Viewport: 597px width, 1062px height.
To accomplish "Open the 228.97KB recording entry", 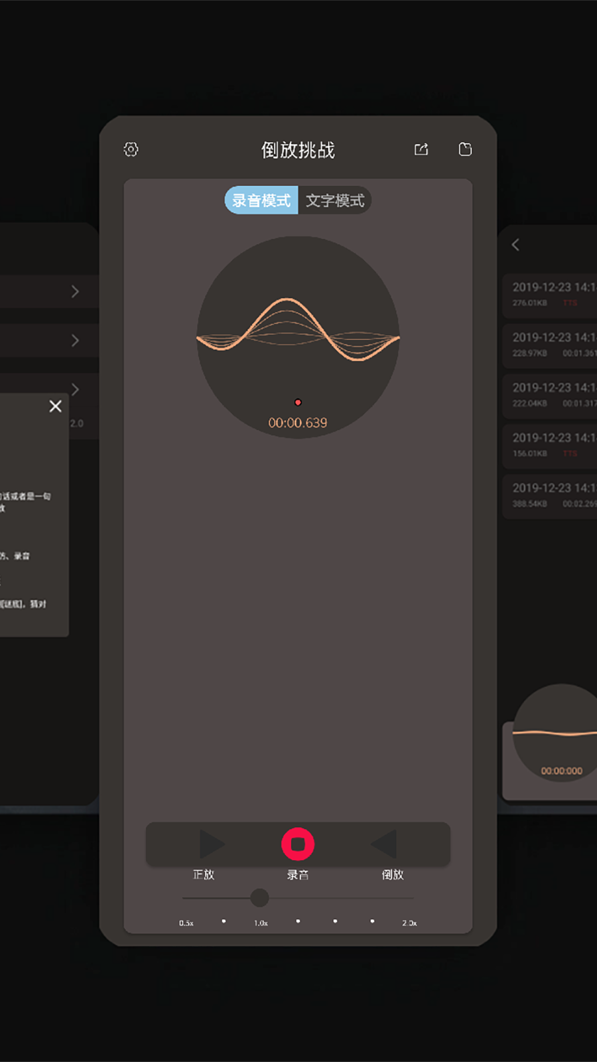I will tap(551, 344).
